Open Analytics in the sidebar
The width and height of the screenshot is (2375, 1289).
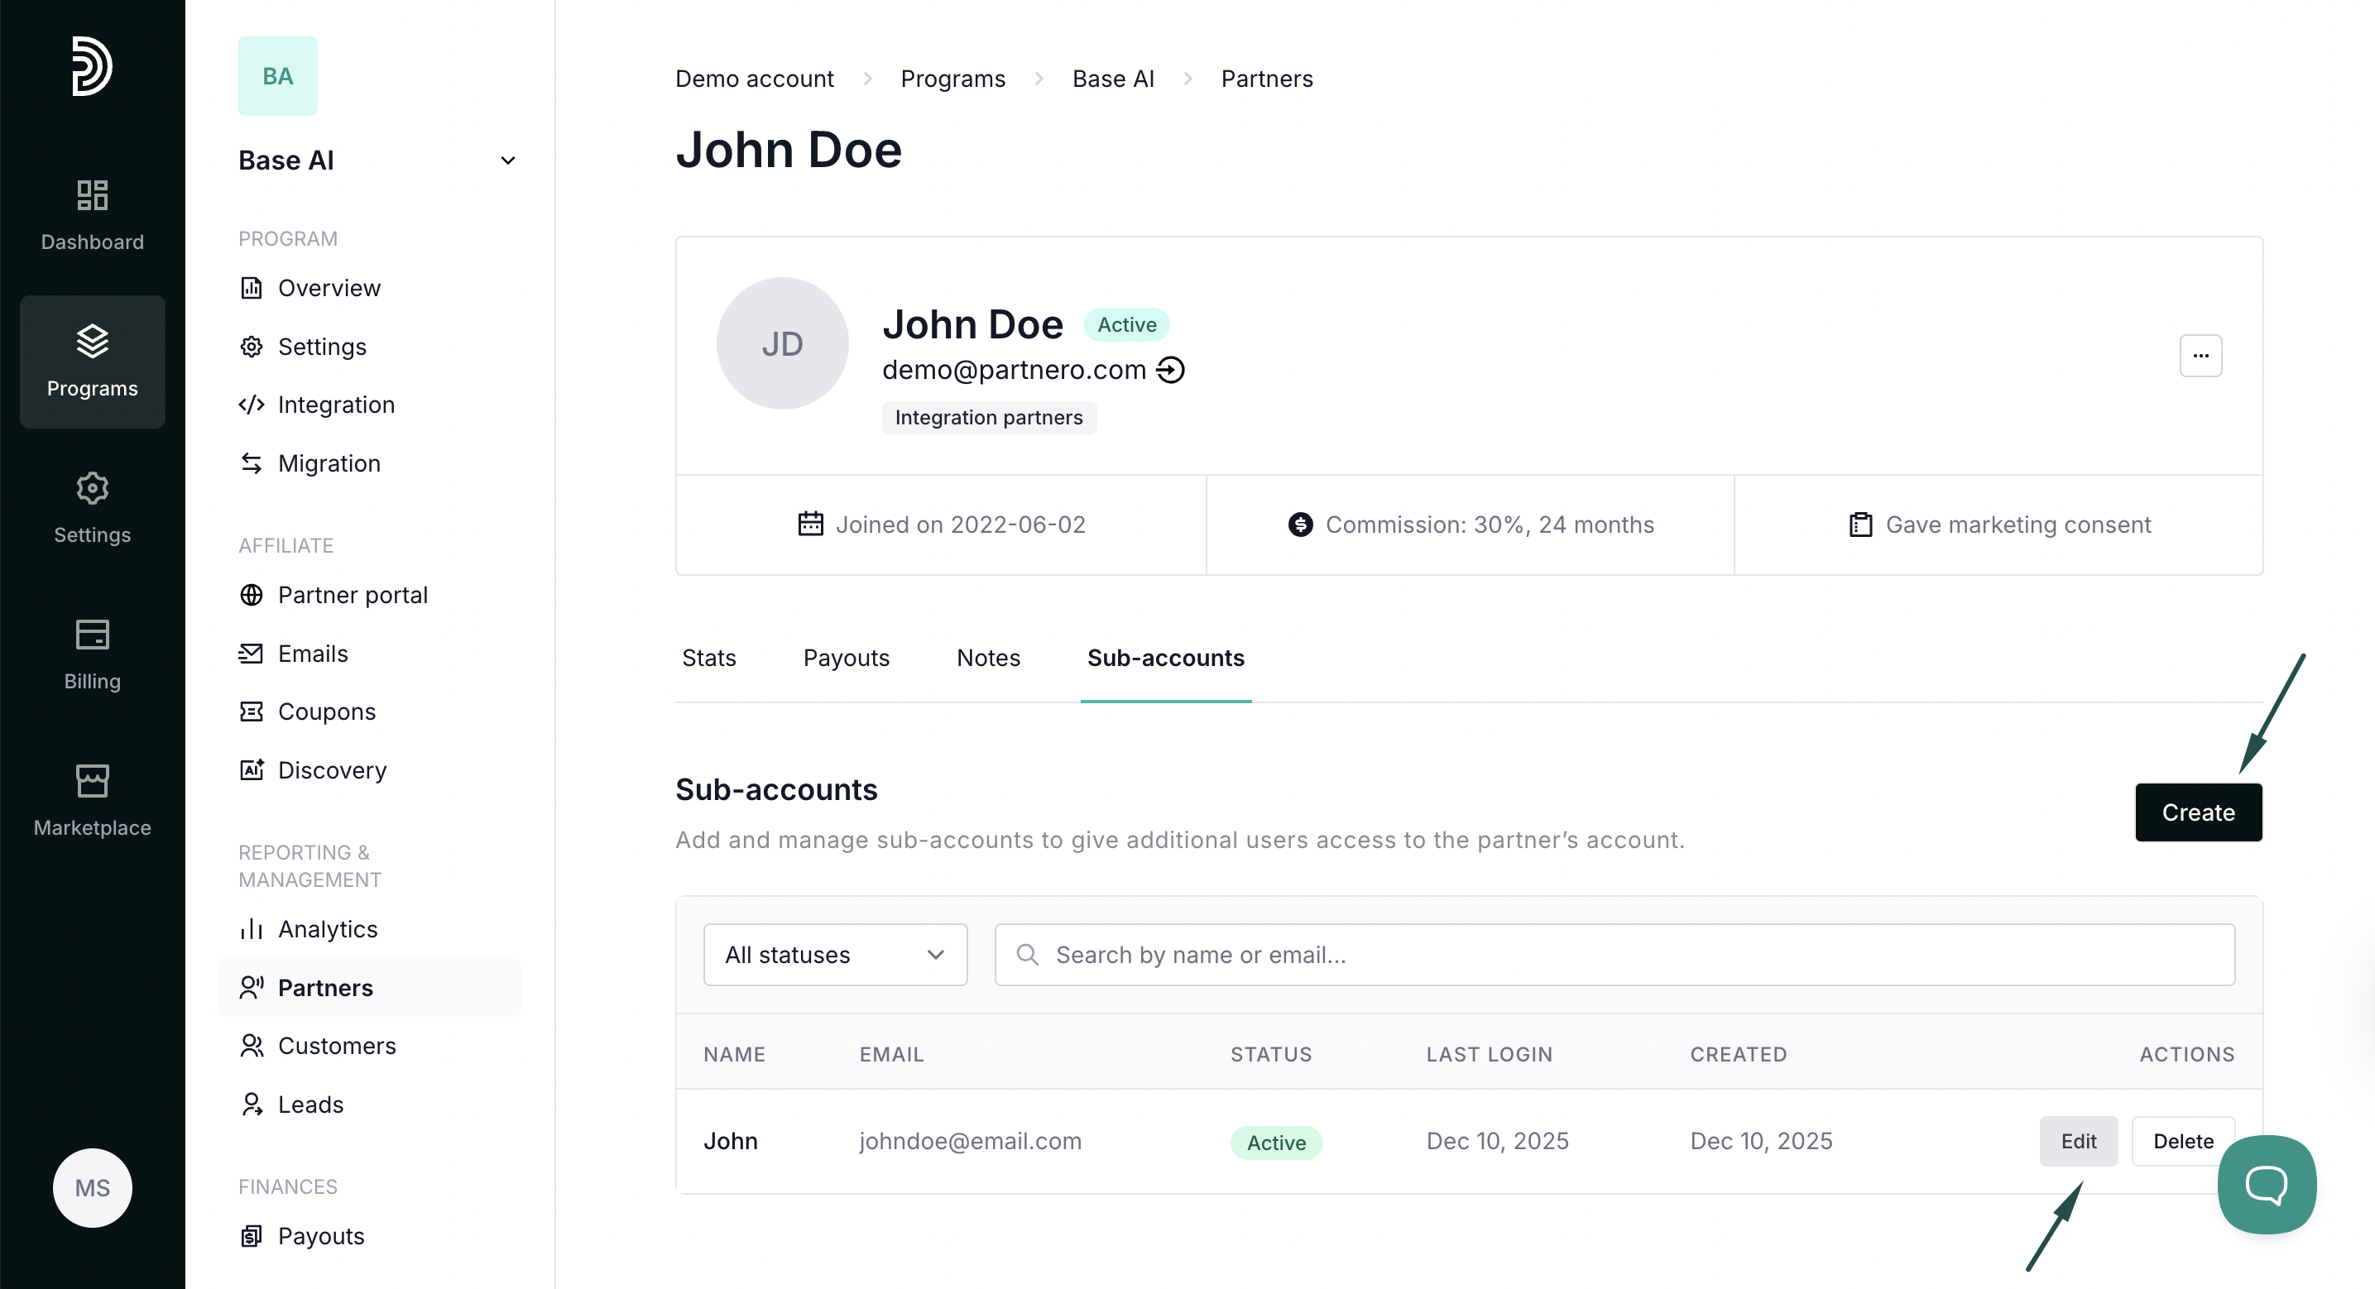pyautogui.click(x=328, y=929)
